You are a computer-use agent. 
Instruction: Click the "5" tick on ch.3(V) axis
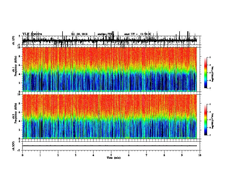tap(20, 142)
